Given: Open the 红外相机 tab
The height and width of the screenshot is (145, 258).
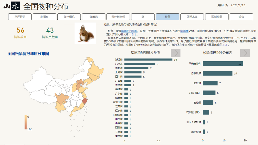Looking at the screenshot, I should pyautogui.click(x=69, y=17).
